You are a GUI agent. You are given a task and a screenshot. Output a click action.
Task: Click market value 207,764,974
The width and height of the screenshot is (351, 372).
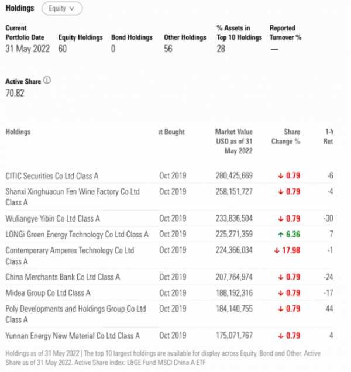pyautogui.click(x=234, y=277)
